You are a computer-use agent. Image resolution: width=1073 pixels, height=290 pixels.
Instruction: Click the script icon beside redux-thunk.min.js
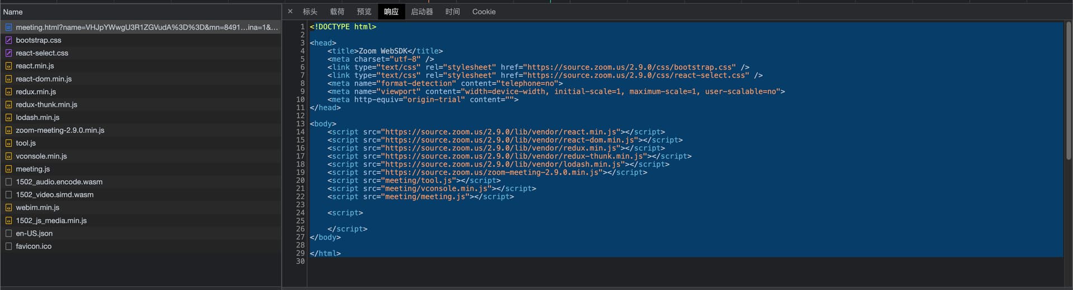click(8, 104)
